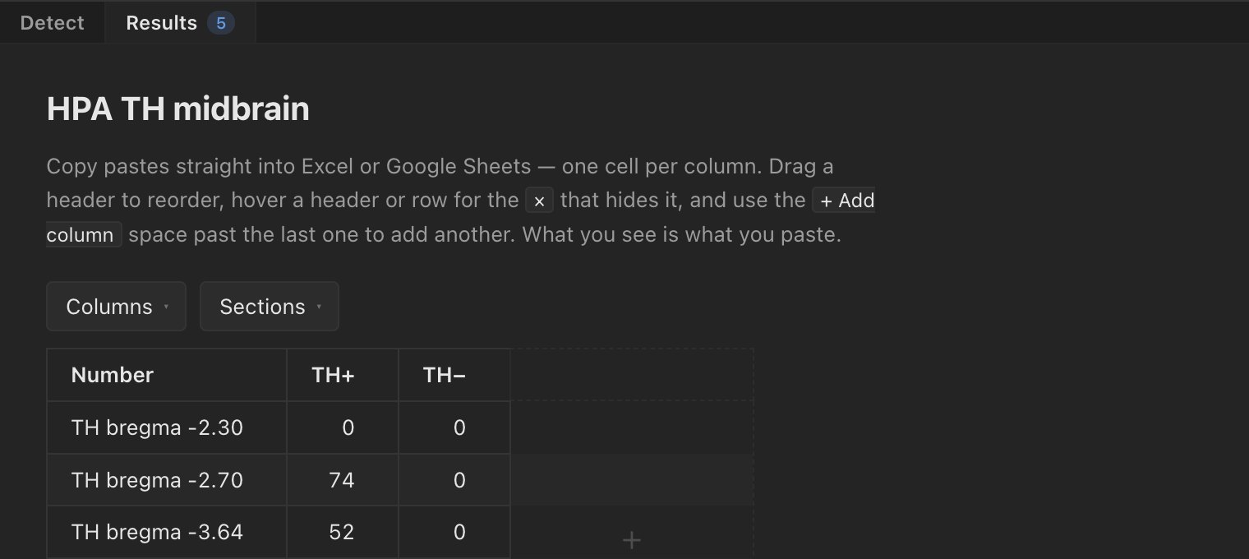Open the Sections dropdown
The width and height of the screenshot is (1249, 559).
(270, 307)
